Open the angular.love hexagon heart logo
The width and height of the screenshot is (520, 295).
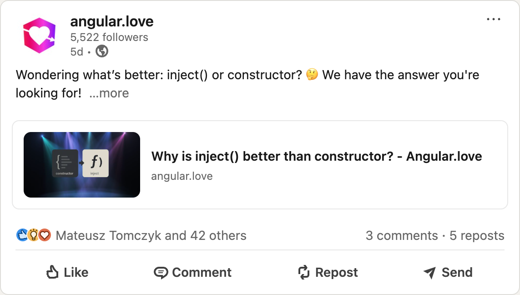(39, 36)
